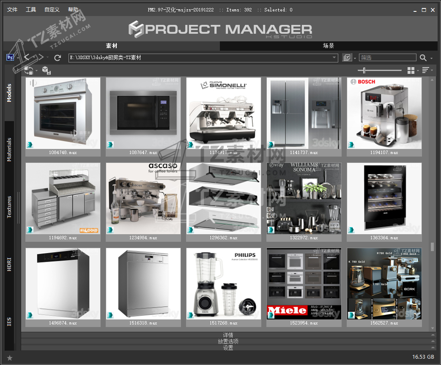Click the scrollbar down arrow
The width and height of the screenshot is (441, 365).
click(432, 328)
